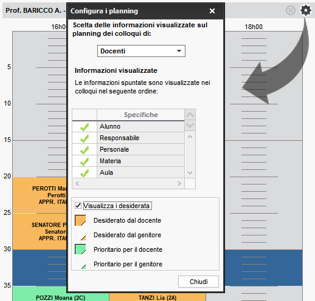
Task: Click the green Prioritario per il docente swatch
Action: (80, 249)
